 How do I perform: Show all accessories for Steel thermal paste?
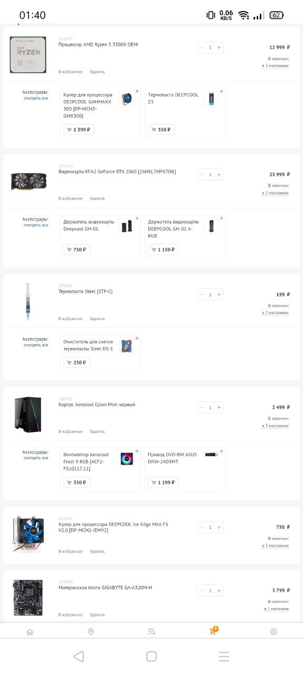click(x=36, y=345)
